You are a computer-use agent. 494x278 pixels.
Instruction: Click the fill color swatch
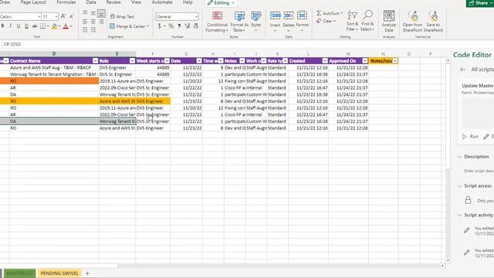pos(54,26)
